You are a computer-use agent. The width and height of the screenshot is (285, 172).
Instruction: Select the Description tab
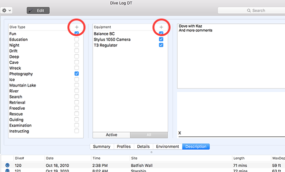click(x=196, y=146)
